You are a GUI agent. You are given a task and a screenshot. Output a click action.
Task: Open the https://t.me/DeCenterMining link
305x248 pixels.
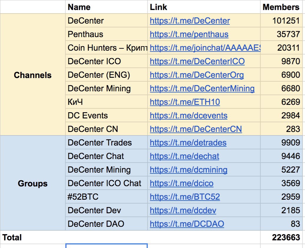tap(202, 88)
